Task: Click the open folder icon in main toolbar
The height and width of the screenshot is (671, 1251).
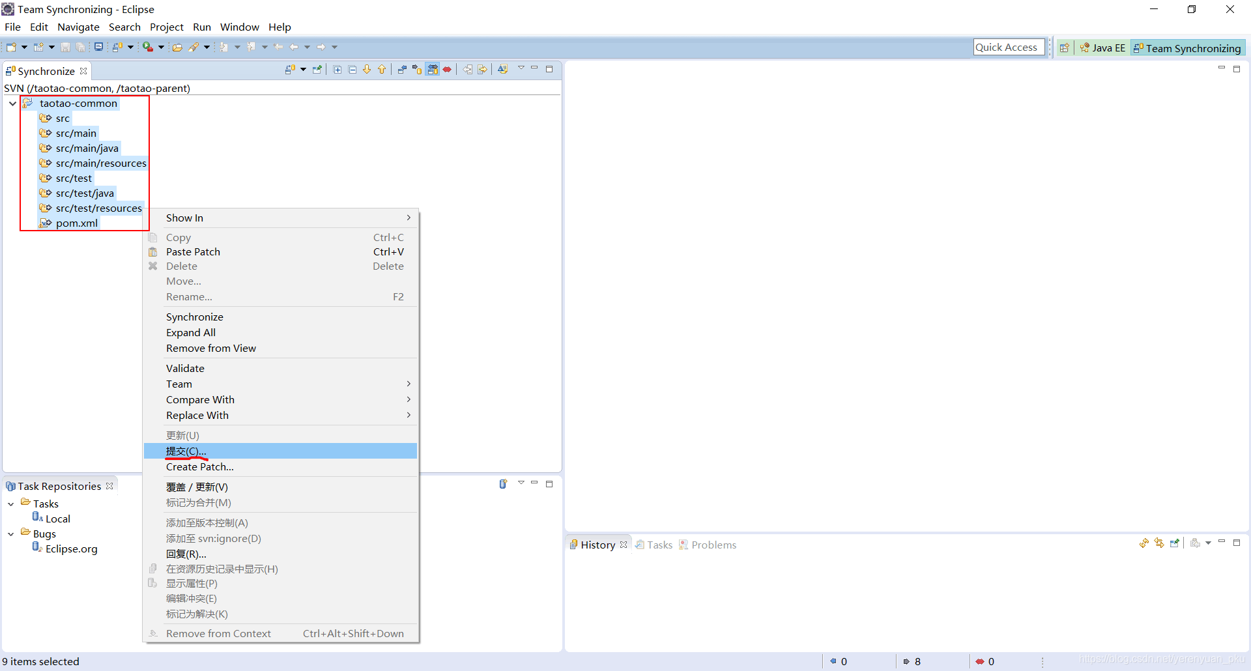Action: [177, 47]
